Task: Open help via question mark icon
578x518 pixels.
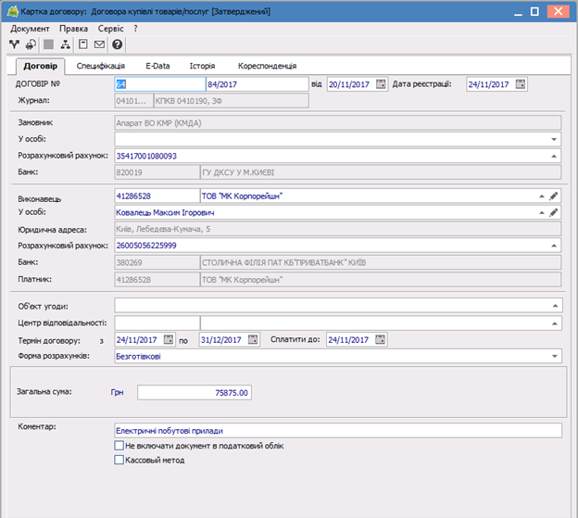Action: click(117, 44)
